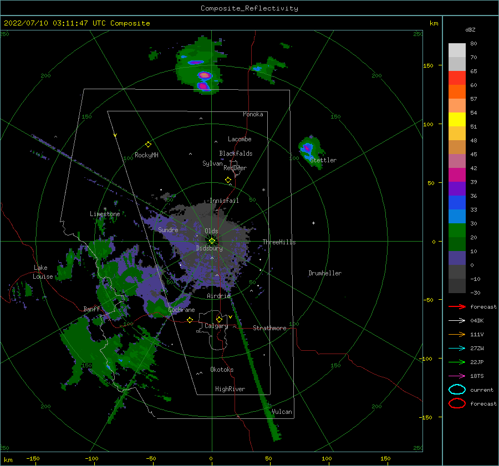Viewport: 499px width, 466px height.
Task: Click the Sylvan label
Action: [212, 163]
